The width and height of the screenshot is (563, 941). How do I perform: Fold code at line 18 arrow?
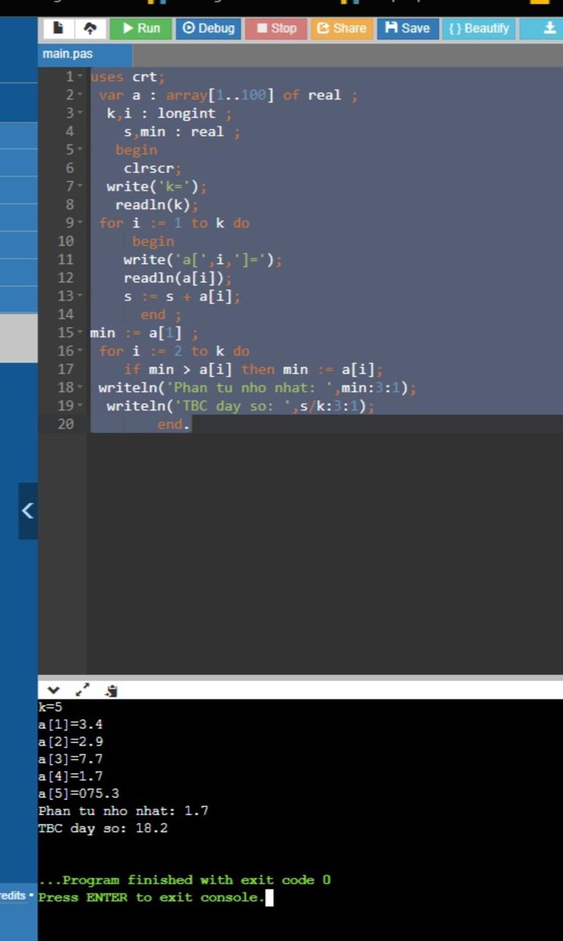(80, 387)
